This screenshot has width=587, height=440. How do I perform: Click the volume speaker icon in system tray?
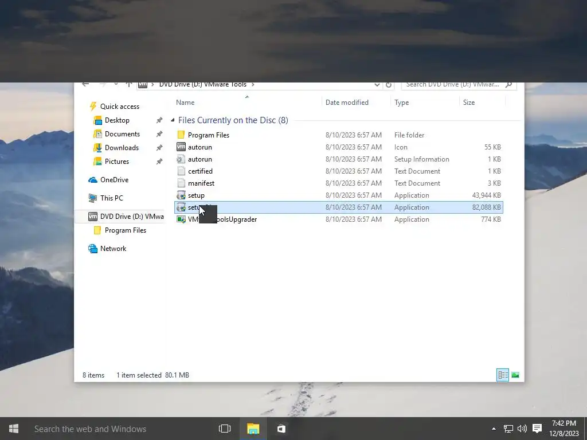522,429
